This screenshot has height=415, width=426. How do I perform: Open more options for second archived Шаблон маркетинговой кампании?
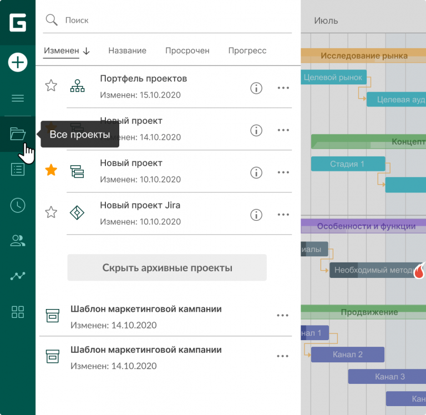pyautogui.click(x=282, y=356)
